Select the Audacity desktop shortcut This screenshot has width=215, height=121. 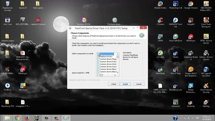pyautogui.click(x=191, y=103)
